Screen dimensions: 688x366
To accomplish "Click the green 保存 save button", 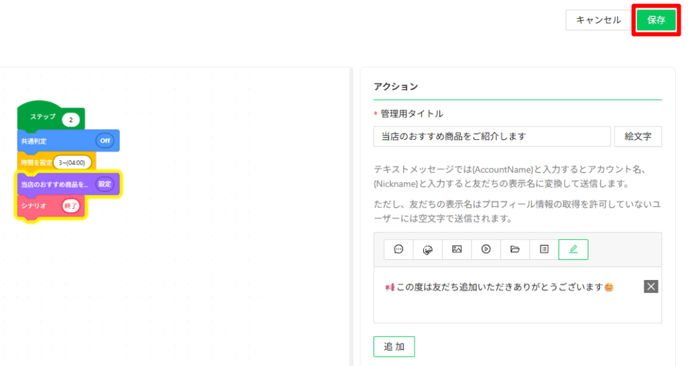I will point(656,20).
